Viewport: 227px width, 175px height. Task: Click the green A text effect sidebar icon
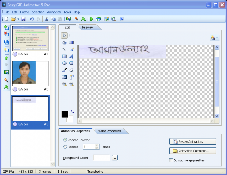(x=6, y=87)
